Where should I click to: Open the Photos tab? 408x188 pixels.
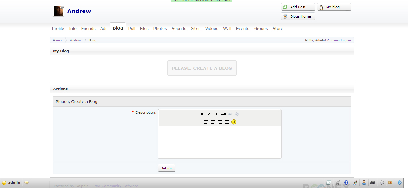pos(160,28)
